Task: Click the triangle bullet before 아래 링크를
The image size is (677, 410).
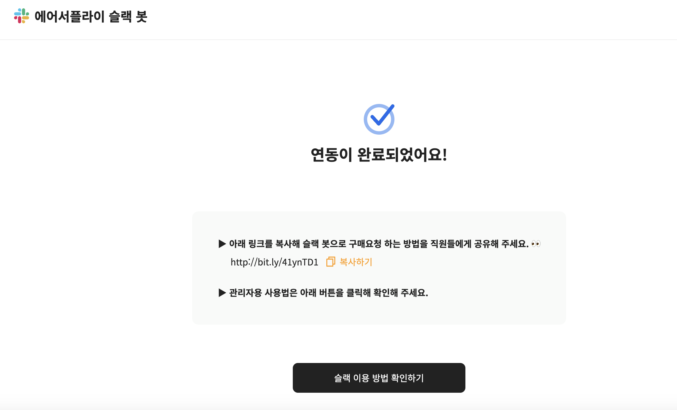Action: 222,244
